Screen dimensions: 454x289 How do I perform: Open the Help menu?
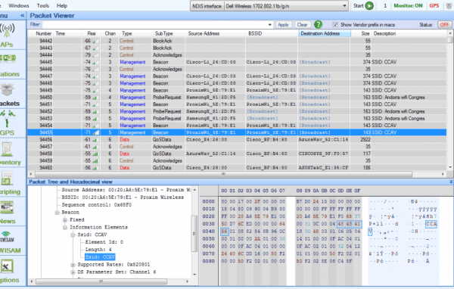click(x=62, y=5)
